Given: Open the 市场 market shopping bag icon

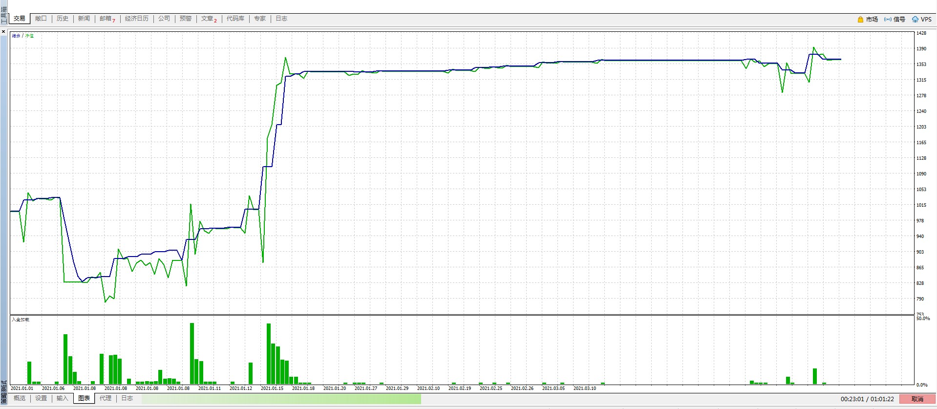Looking at the screenshot, I should [860, 20].
